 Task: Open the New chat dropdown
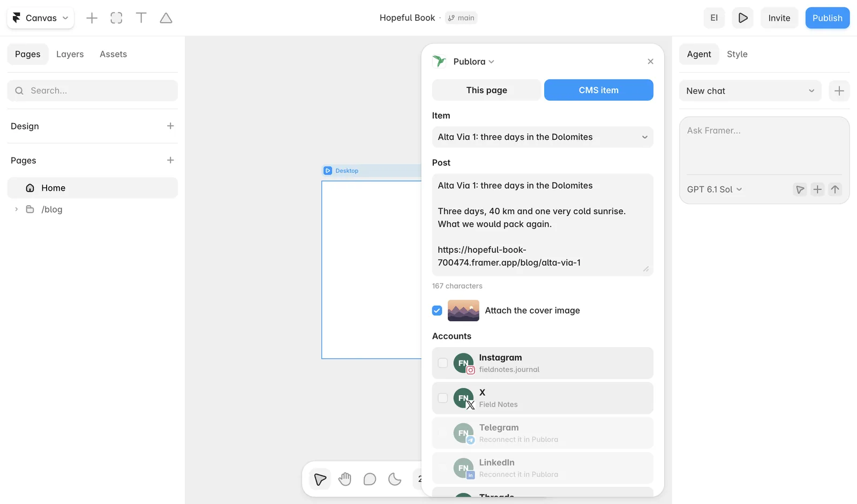(x=750, y=91)
